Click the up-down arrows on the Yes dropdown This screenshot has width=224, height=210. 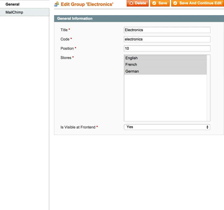pyautogui.click(x=207, y=127)
